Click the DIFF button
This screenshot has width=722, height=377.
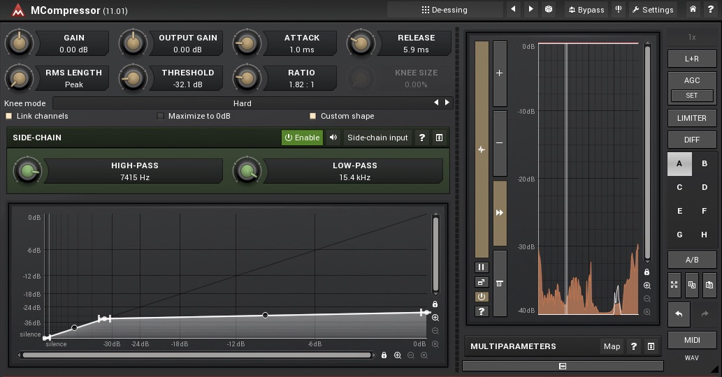(692, 140)
